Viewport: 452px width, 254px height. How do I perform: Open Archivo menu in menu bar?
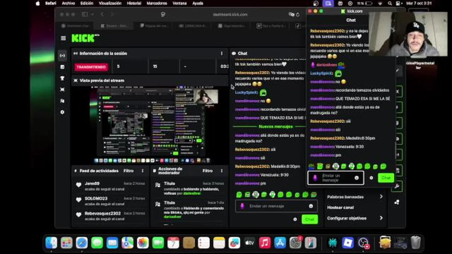[x=68, y=3]
